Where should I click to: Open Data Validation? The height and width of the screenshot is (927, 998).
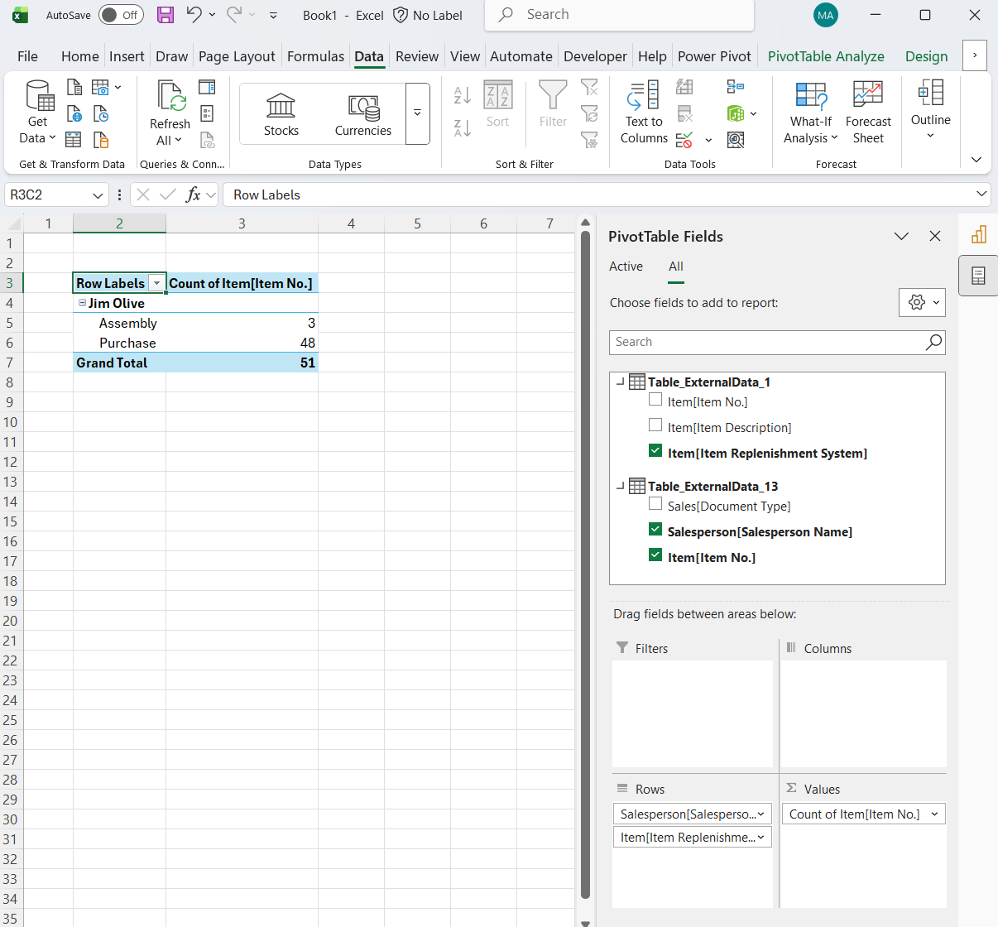[x=684, y=139]
